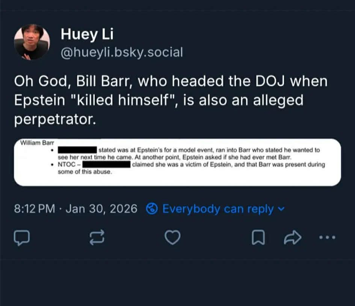Open Huey Li's profile avatar
Screen dimensions: 355x306
pyautogui.click(x=32, y=42)
